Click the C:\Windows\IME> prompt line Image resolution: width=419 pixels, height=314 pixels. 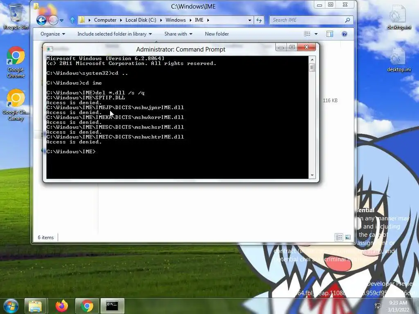71,152
